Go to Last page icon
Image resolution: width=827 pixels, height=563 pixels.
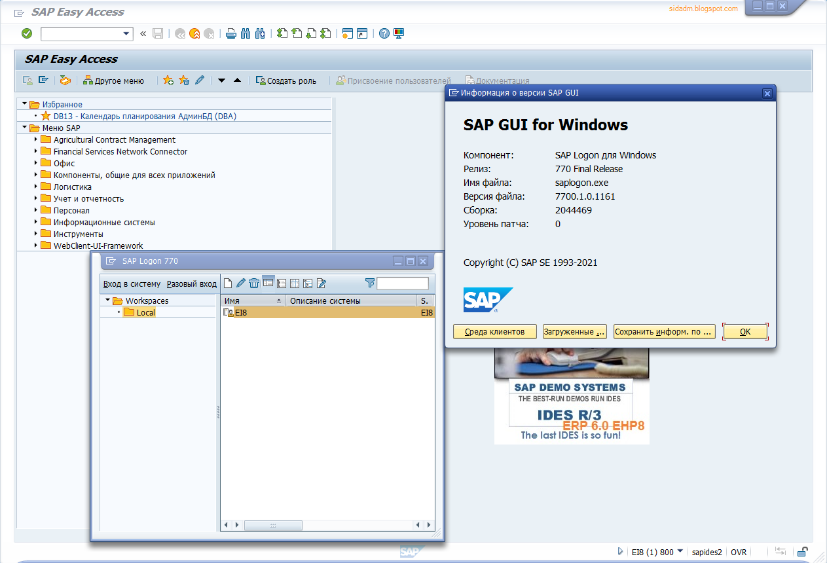click(x=325, y=33)
